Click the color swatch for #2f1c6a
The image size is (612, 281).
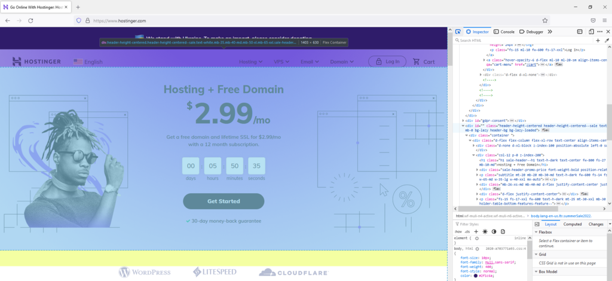coord(476,276)
